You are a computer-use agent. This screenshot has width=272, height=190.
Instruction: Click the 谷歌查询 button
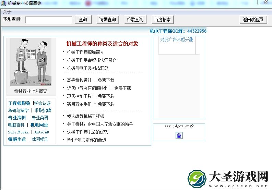(x=135, y=20)
